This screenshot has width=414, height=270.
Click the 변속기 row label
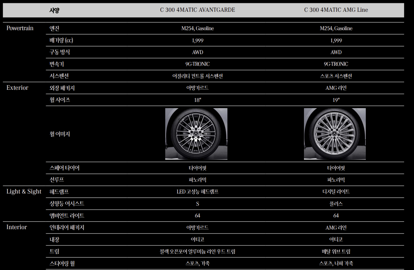tap(57, 64)
